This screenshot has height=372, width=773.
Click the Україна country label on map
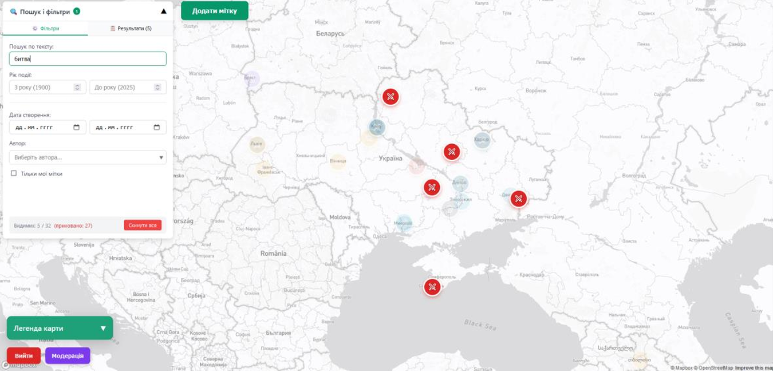[391, 159]
